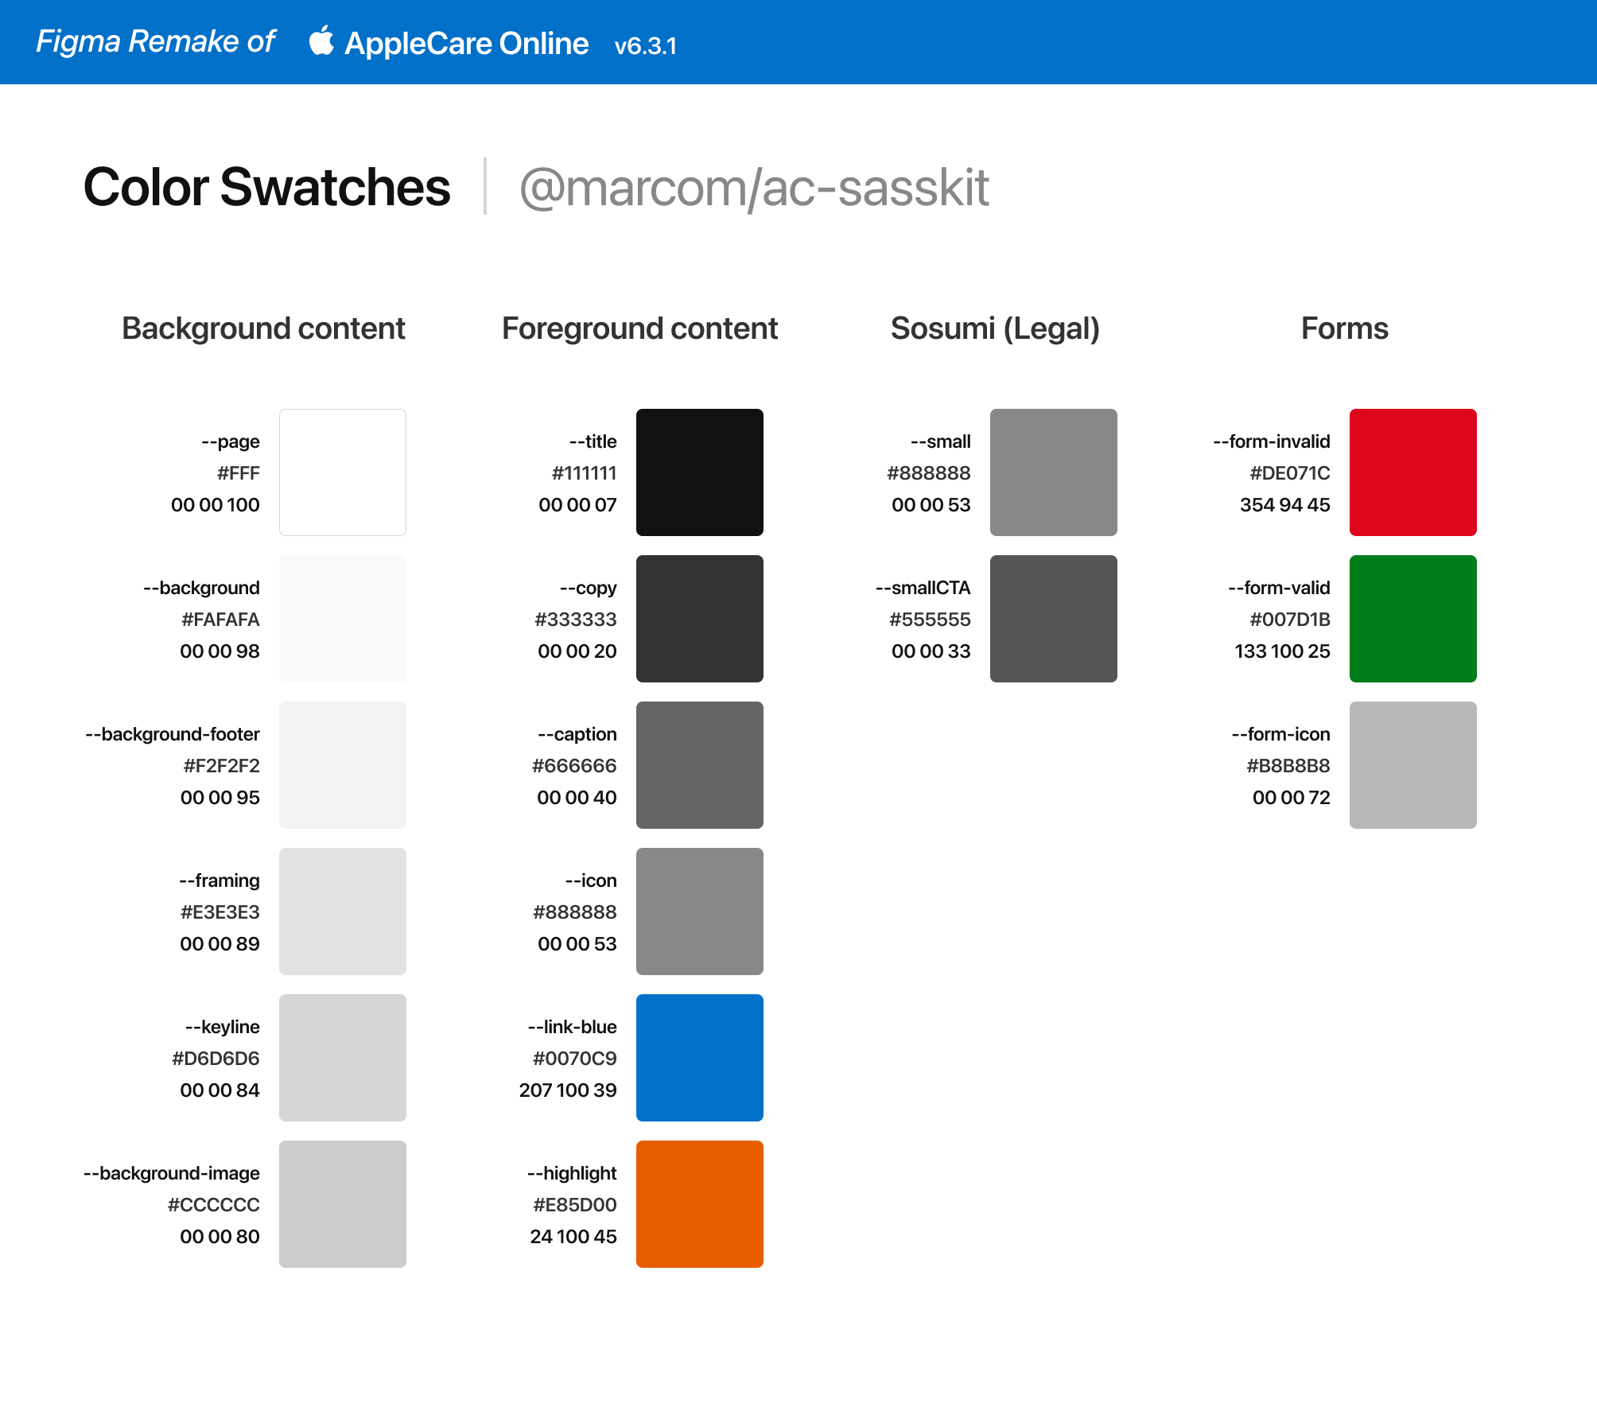Select the --form-icon gray swatch
This screenshot has height=1411, width=1597.
click(x=1412, y=764)
